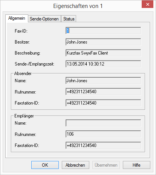Open the Status tab
Screen dimensions: 156x175
[x=69, y=19]
